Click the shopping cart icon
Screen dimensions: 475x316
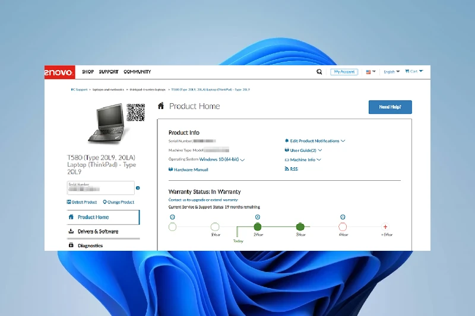(x=408, y=71)
